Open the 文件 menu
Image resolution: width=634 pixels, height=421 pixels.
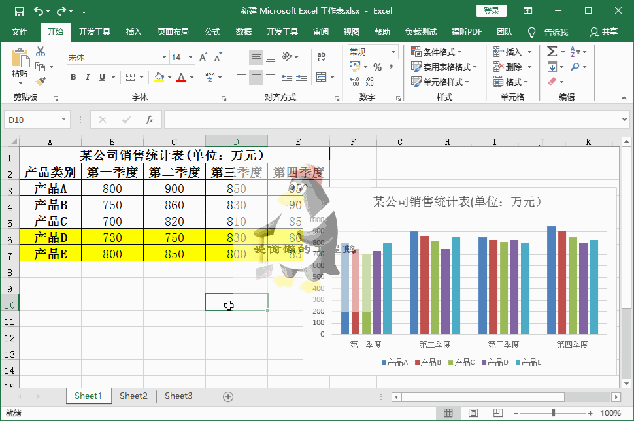coord(20,32)
